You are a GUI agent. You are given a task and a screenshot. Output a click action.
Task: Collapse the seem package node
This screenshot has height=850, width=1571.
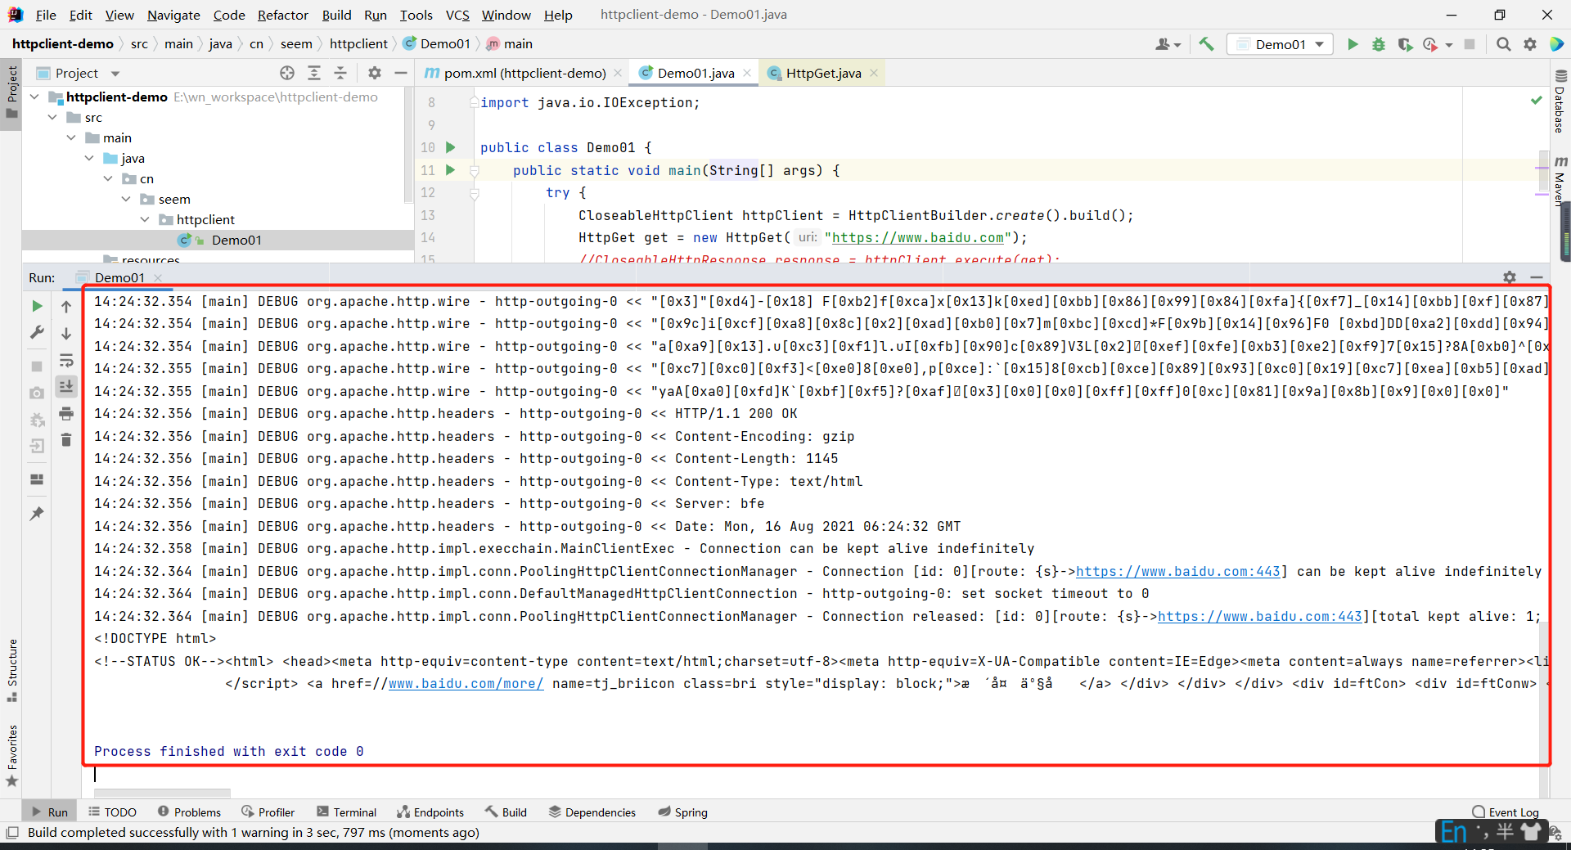[126, 199]
